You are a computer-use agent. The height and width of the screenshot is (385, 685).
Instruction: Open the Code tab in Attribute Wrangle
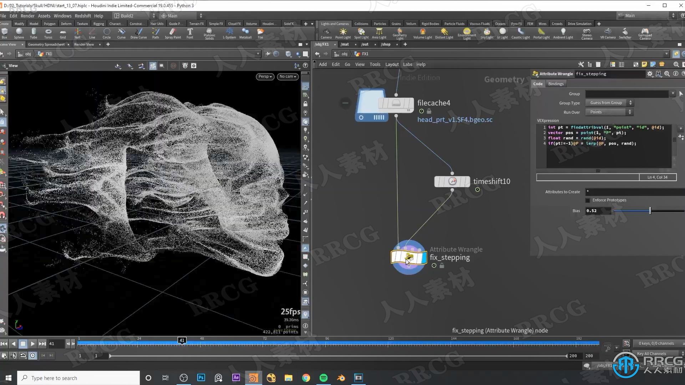click(538, 84)
